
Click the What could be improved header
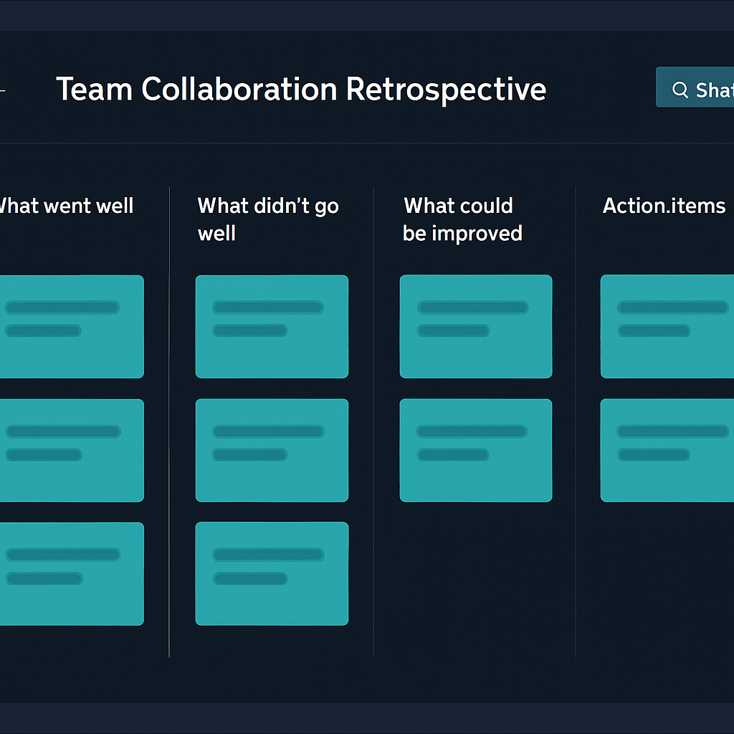[x=462, y=219]
